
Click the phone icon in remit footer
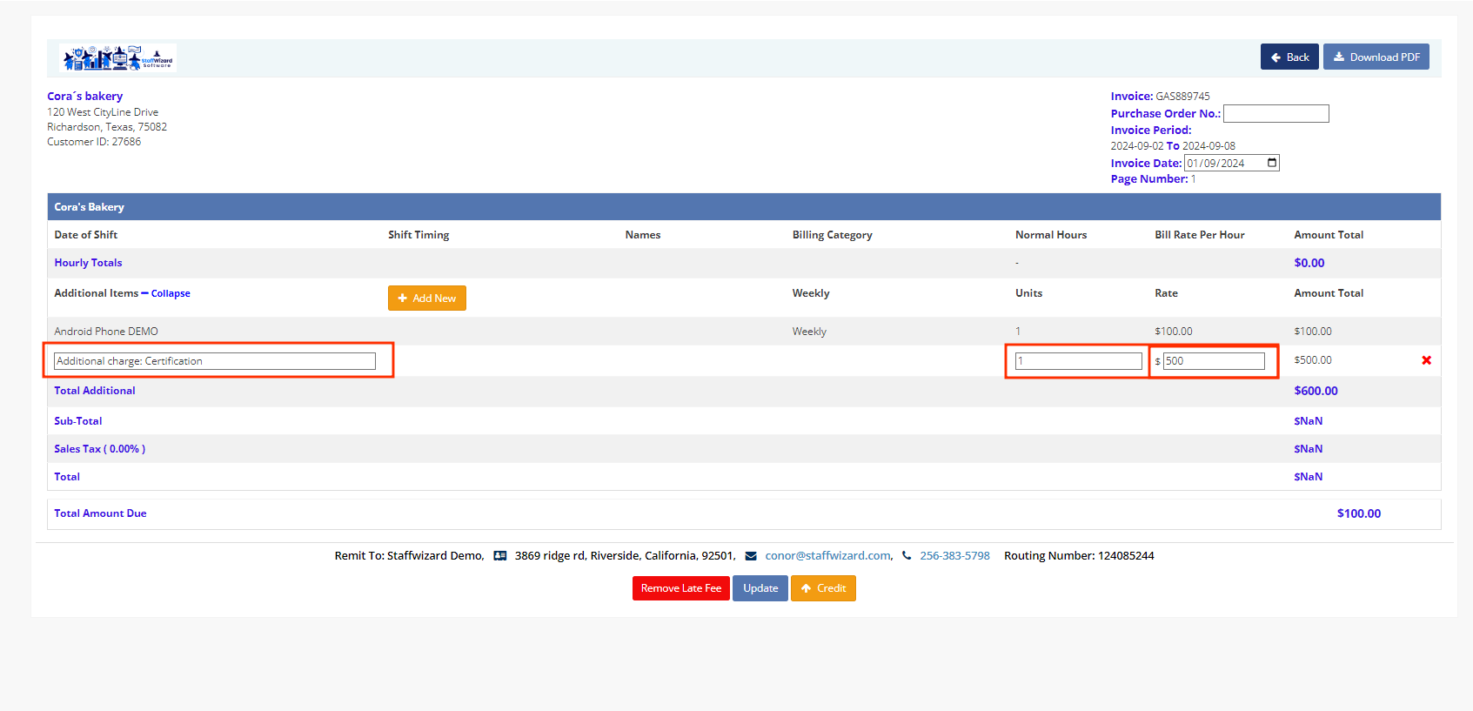(x=907, y=556)
